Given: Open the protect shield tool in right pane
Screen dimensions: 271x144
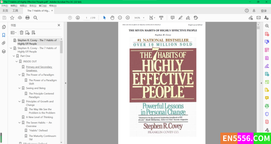Looking at the screenshot, I should [267, 114].
